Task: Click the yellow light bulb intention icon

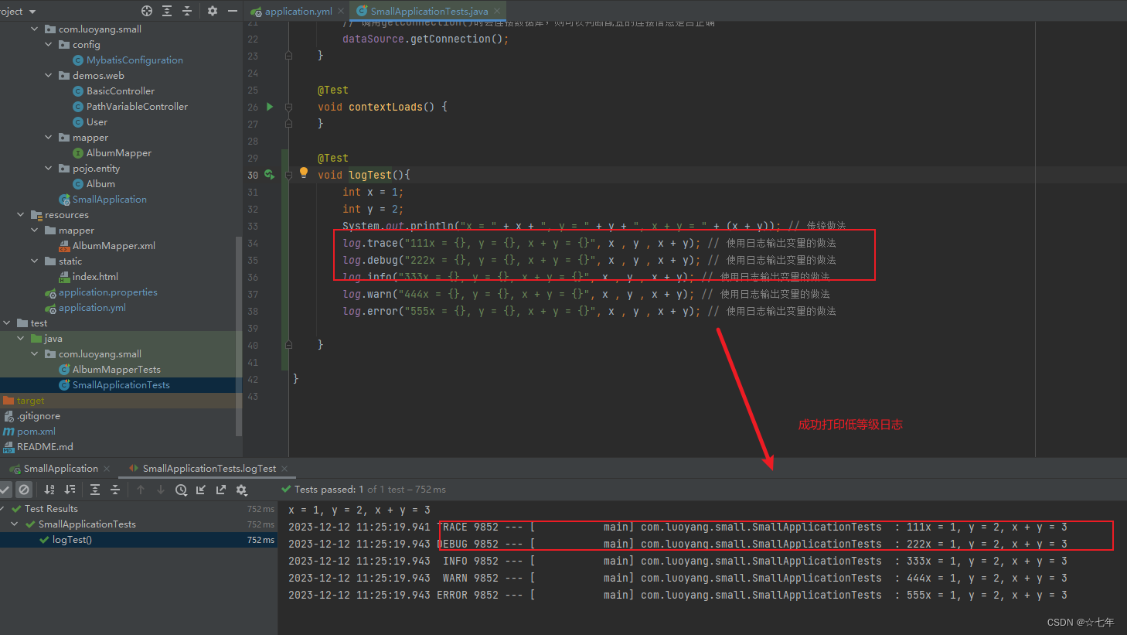Action: [x=304, y=172]
